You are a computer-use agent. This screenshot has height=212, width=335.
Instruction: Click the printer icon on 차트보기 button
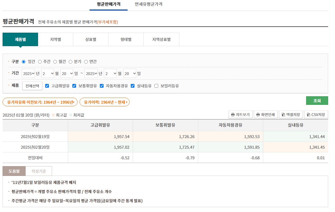tap(233, 115)
